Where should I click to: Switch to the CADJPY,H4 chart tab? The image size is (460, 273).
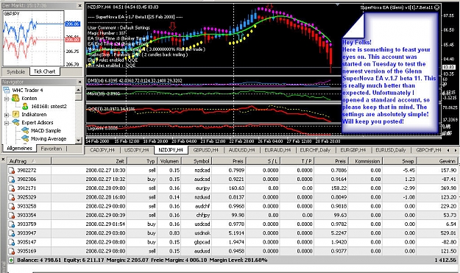(x=102, y=150)
